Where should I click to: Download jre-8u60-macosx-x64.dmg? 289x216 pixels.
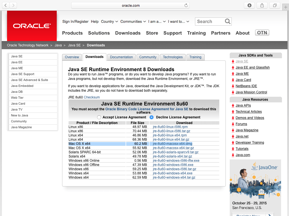pyautogui.click(x=172, y=144)
